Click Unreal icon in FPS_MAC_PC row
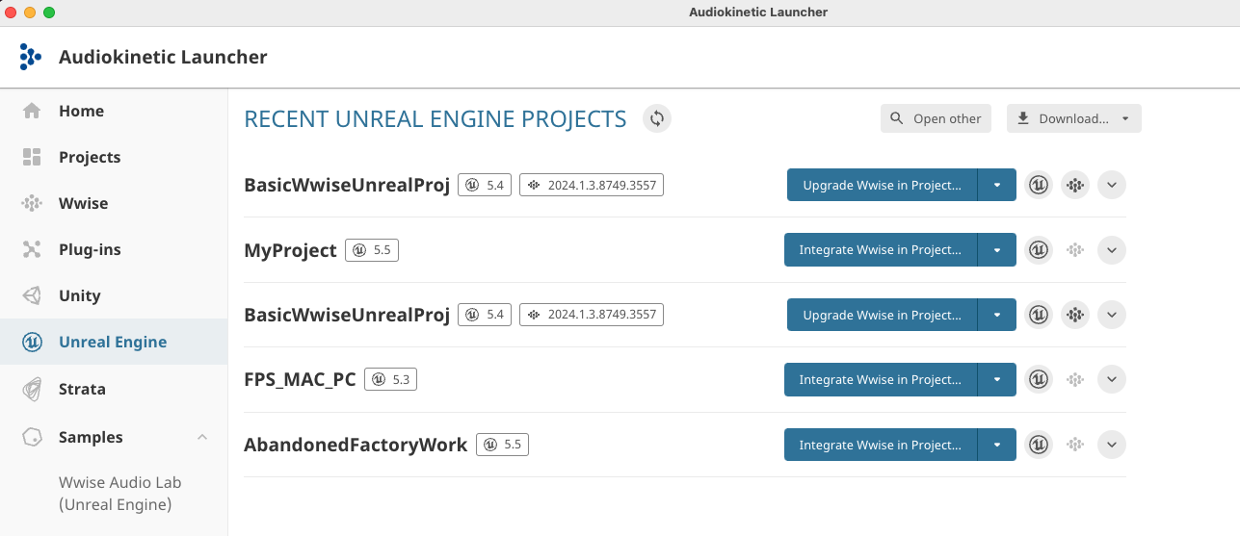 pos(1038,380)
